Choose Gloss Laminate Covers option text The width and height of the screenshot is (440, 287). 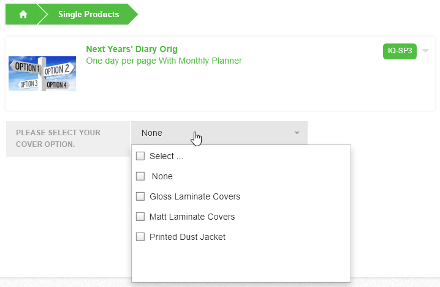coord(195,196)
